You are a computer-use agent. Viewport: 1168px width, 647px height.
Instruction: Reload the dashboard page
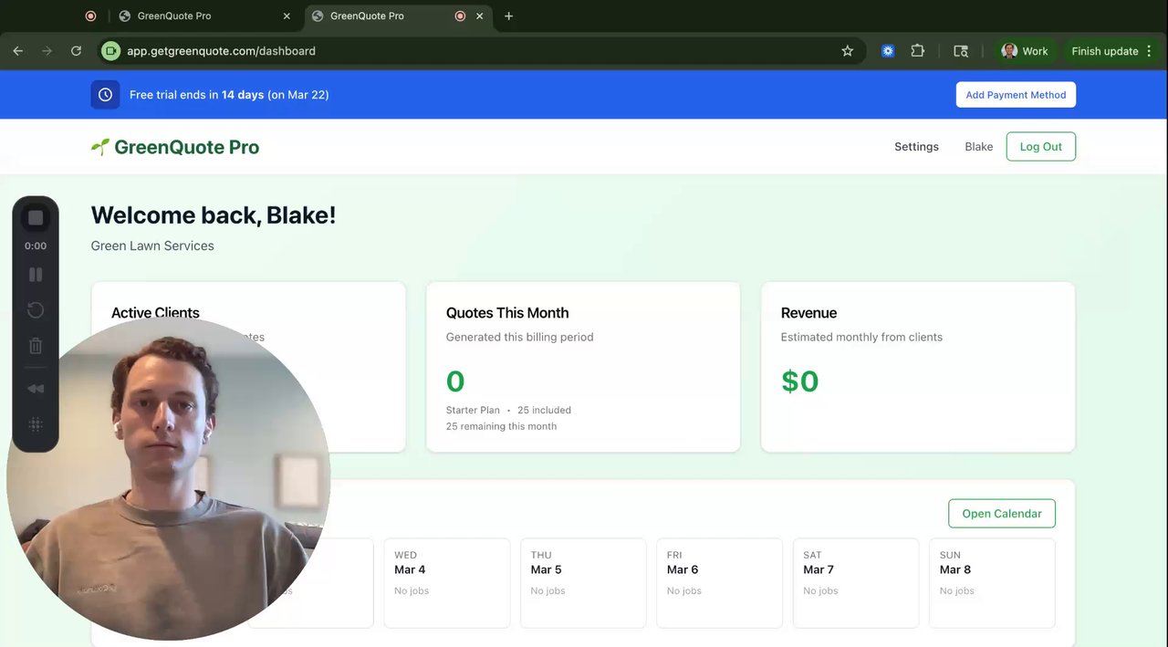coord(76,51)
